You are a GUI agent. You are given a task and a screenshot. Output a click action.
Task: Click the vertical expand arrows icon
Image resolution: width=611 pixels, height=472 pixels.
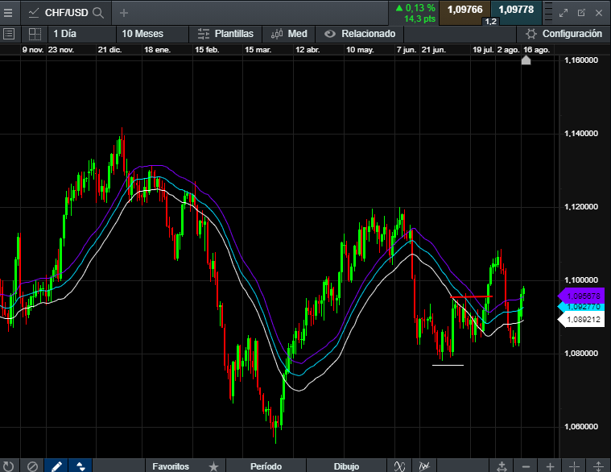[599, 466]
